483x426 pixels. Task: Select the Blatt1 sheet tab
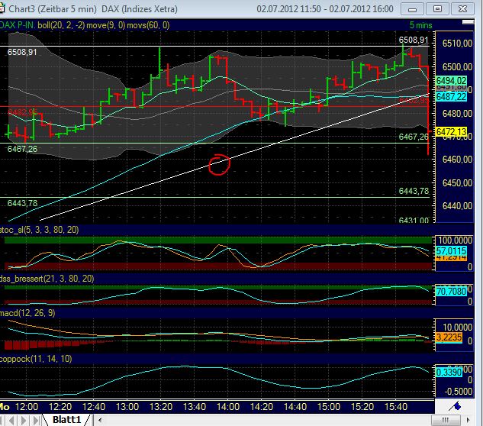pyautogui.click(x=66, y=420)
